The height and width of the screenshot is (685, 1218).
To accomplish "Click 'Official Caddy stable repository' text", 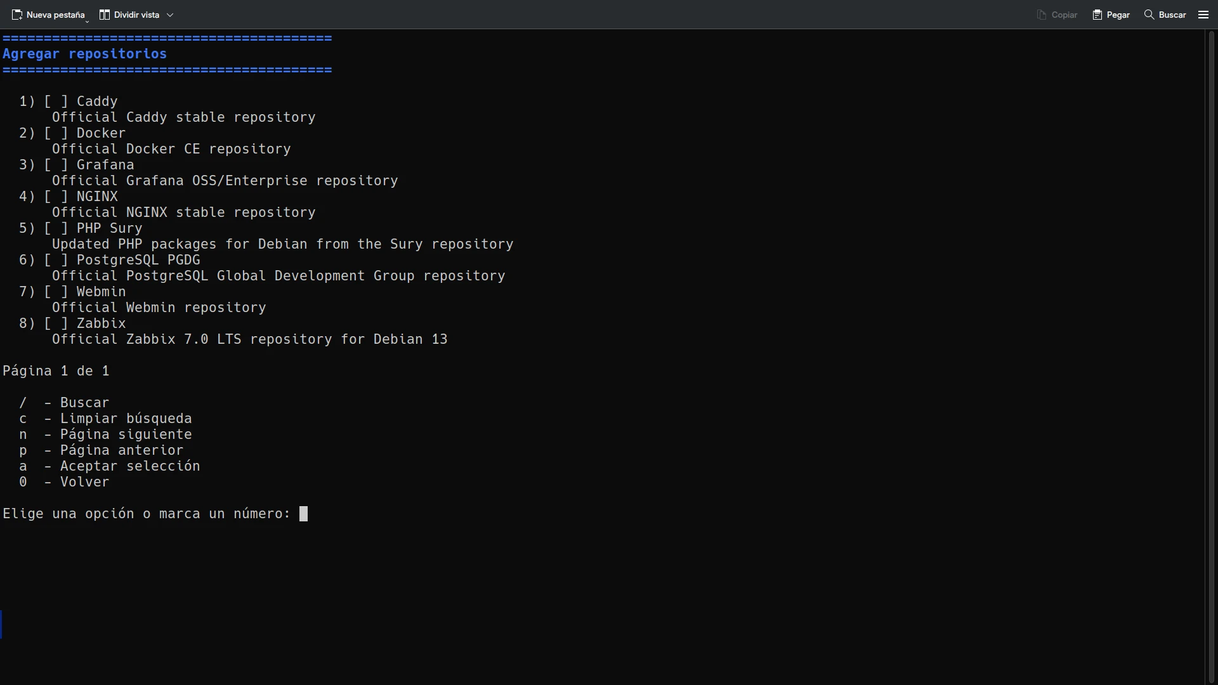I will tap(184, 117).
